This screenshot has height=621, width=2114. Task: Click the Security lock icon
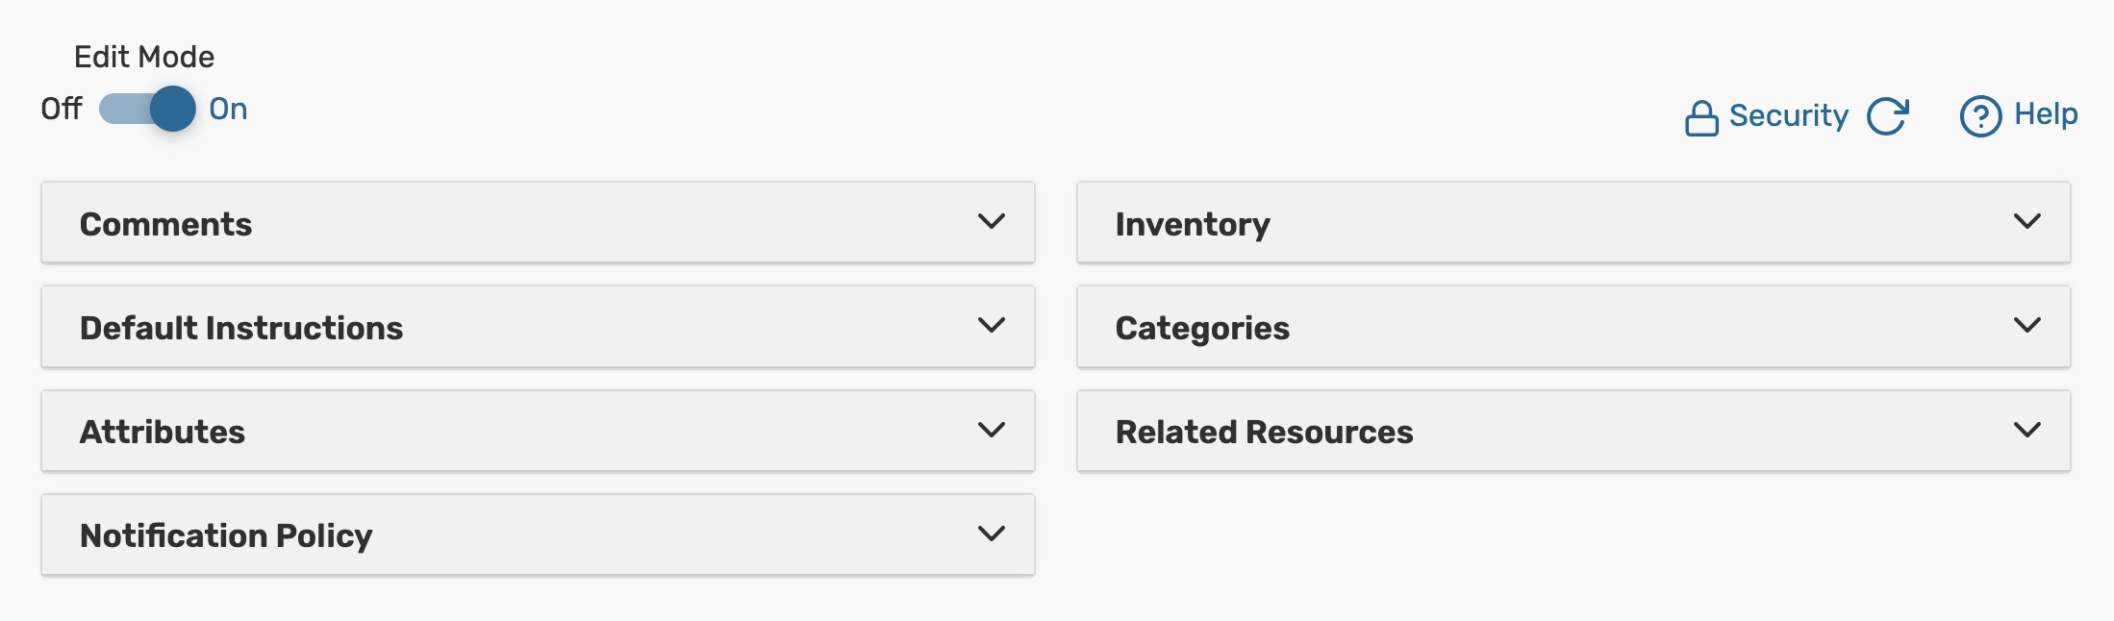[1700, 118]
